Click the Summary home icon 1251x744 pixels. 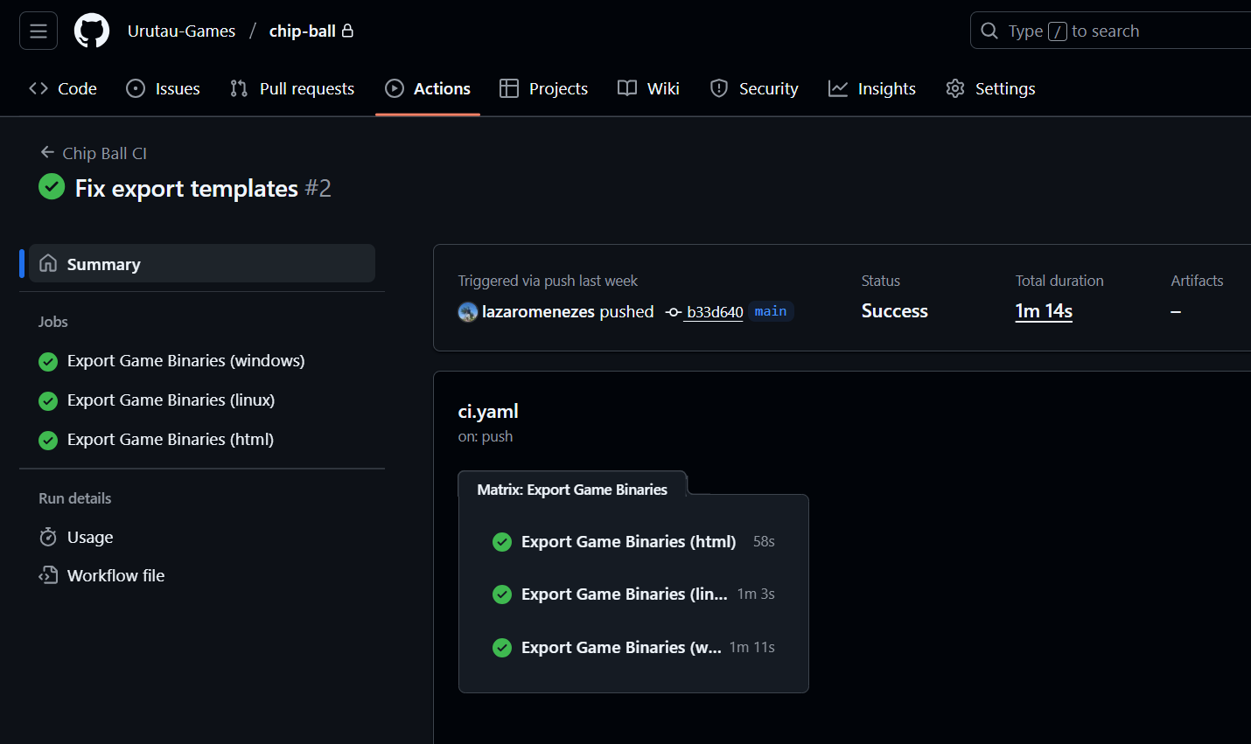point(48,263)
